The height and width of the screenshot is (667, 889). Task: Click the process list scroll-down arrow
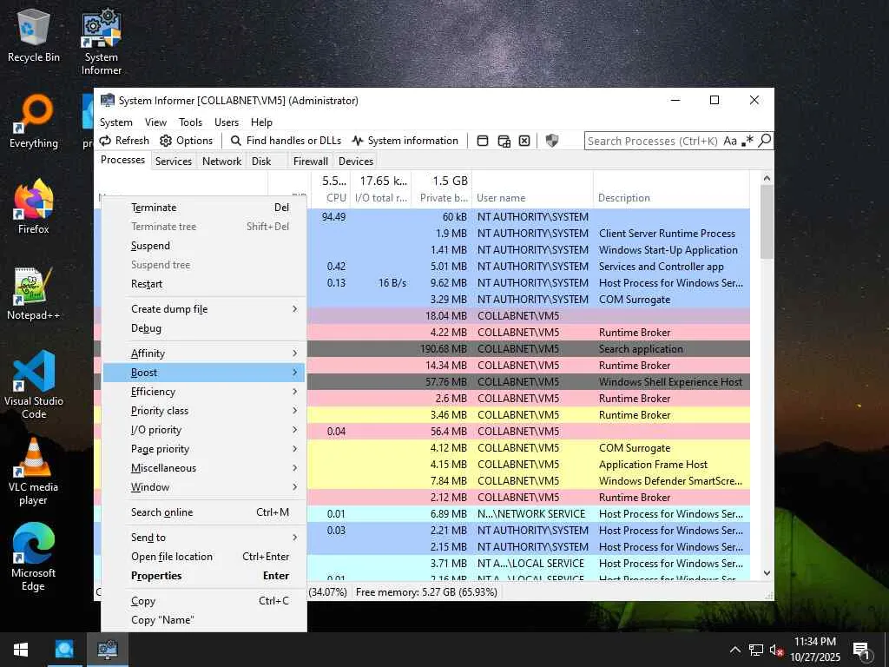coord(767,573)
